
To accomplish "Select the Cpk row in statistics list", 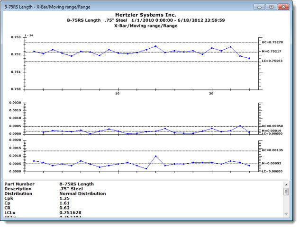I will (x=9, y=199).
